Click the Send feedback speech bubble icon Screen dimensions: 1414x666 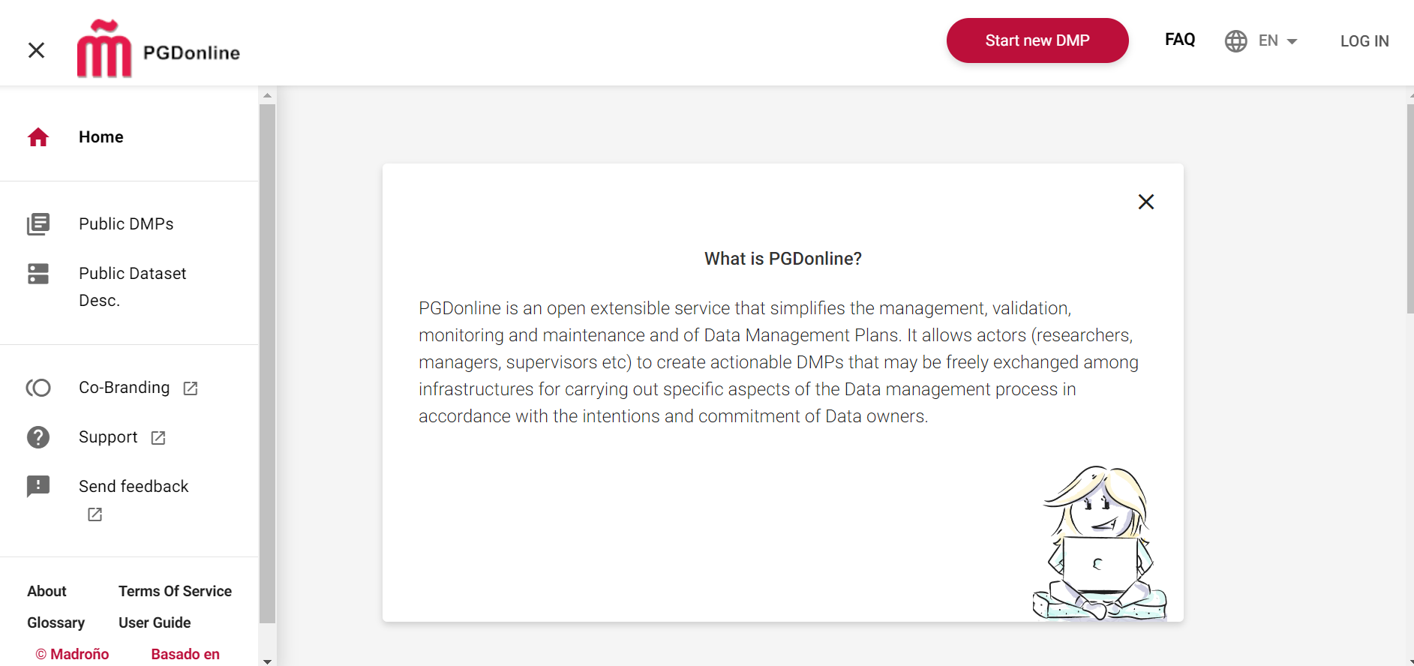tap(38, 486)
